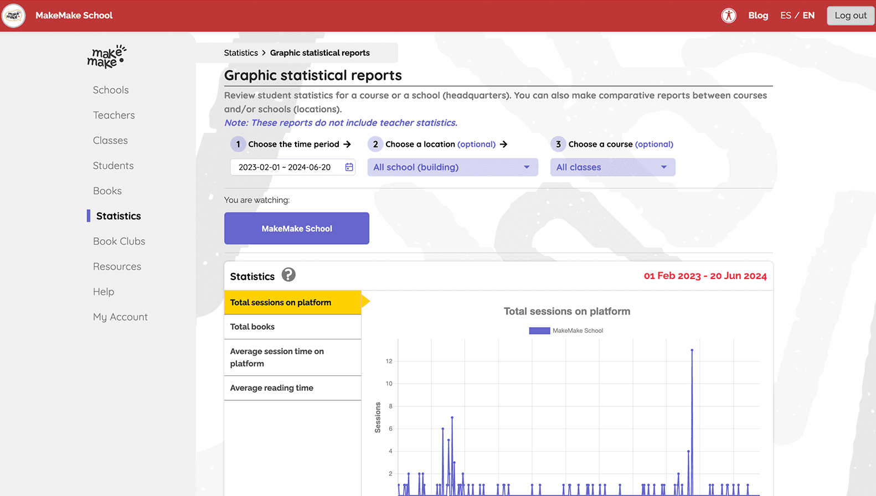
Task: Open the Statistics help question mark icon
Action: [x=288, y=275]
